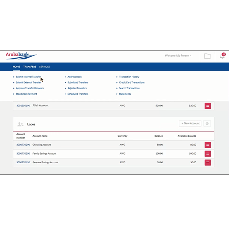The image size is (229, 229).
Task: Click the Arubabank logo
Action: click(21, 55)
